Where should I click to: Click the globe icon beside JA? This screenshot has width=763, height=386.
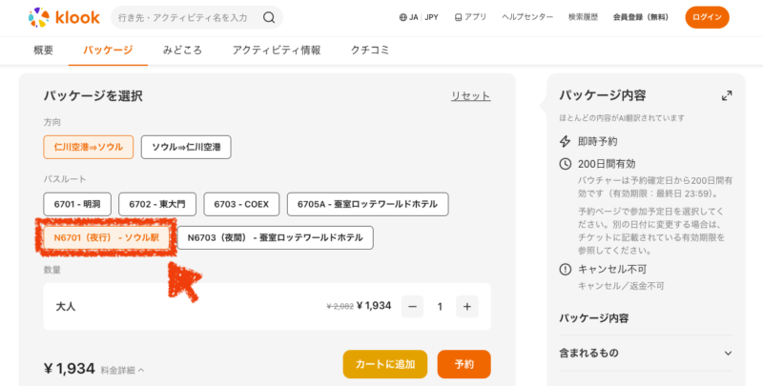pyautogui.click(x=402, y=17)
